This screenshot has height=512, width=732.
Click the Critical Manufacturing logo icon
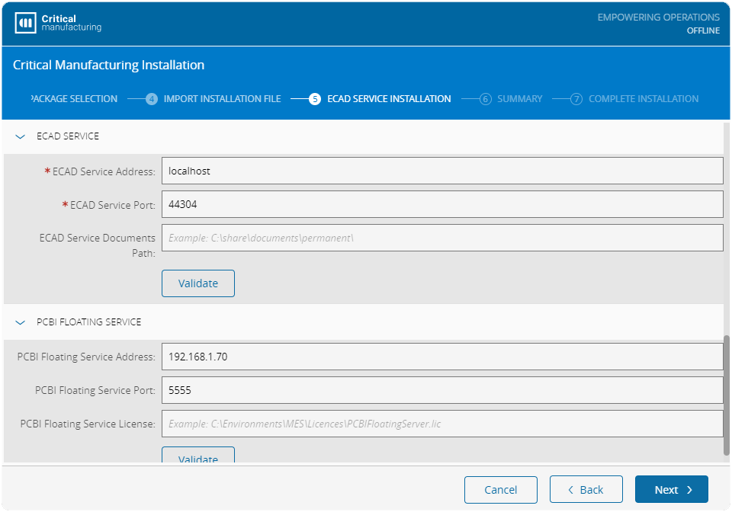25,23
